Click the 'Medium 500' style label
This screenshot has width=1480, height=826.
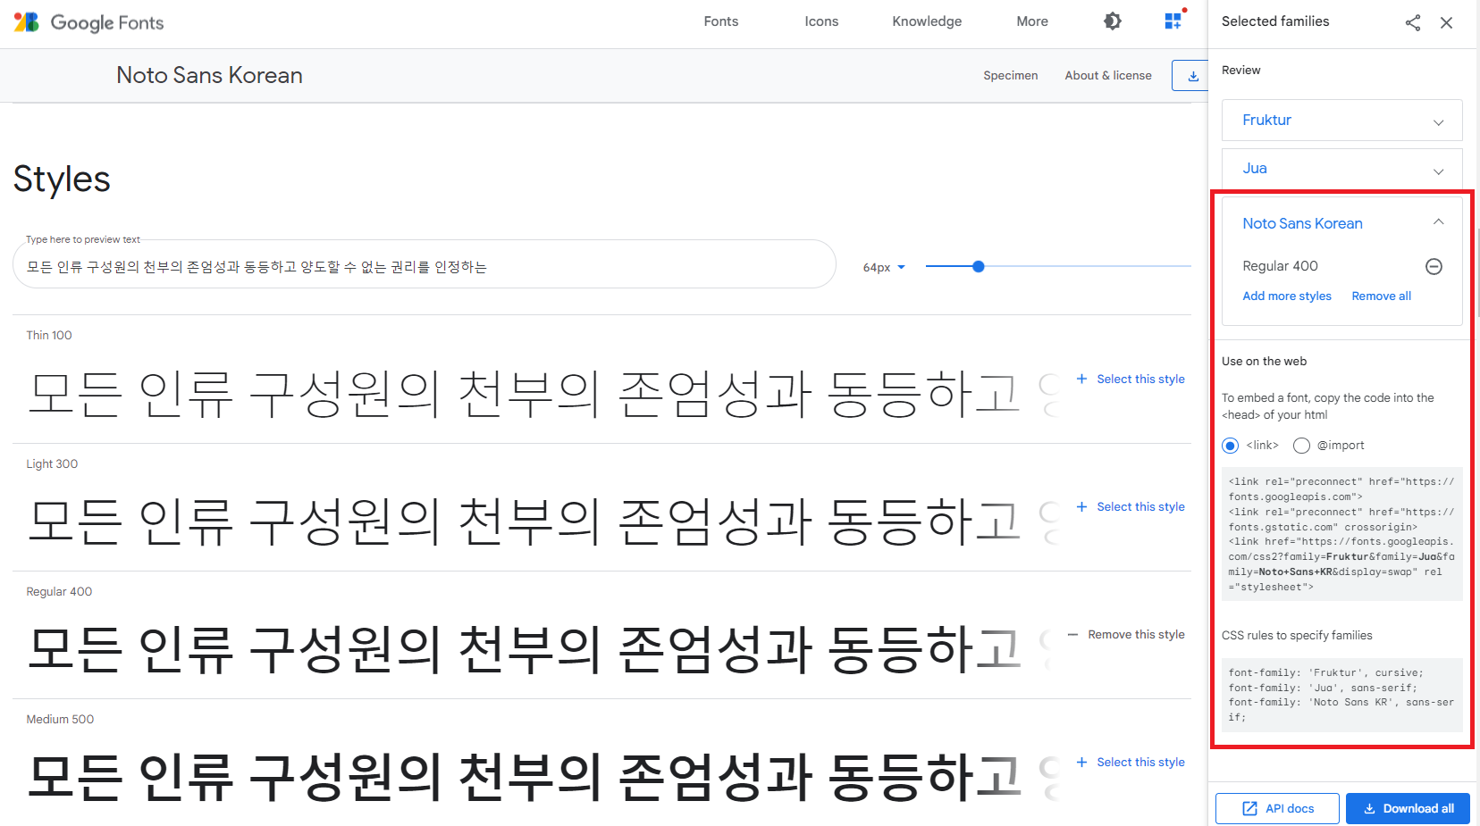(x=60, y=720)
